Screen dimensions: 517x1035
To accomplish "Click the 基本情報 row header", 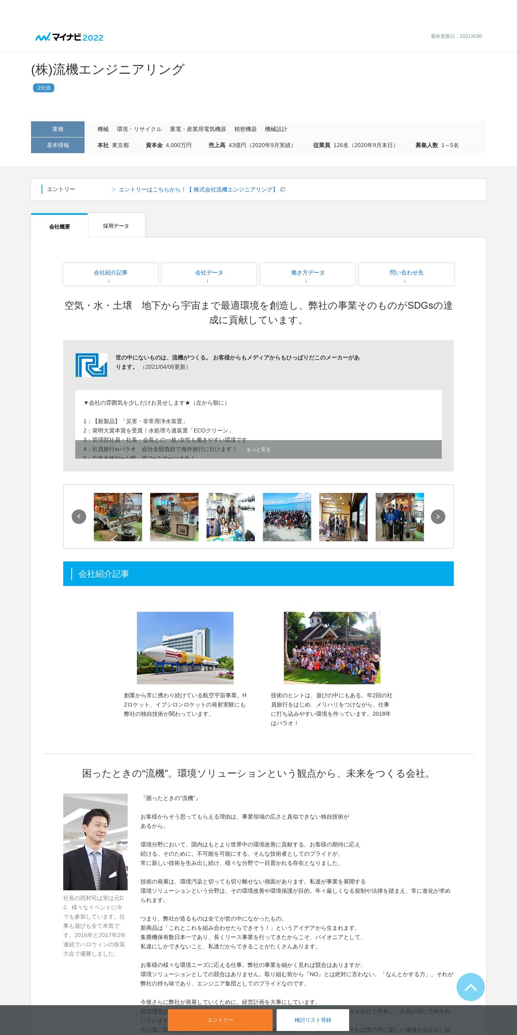I will click(x=58, y=145).
